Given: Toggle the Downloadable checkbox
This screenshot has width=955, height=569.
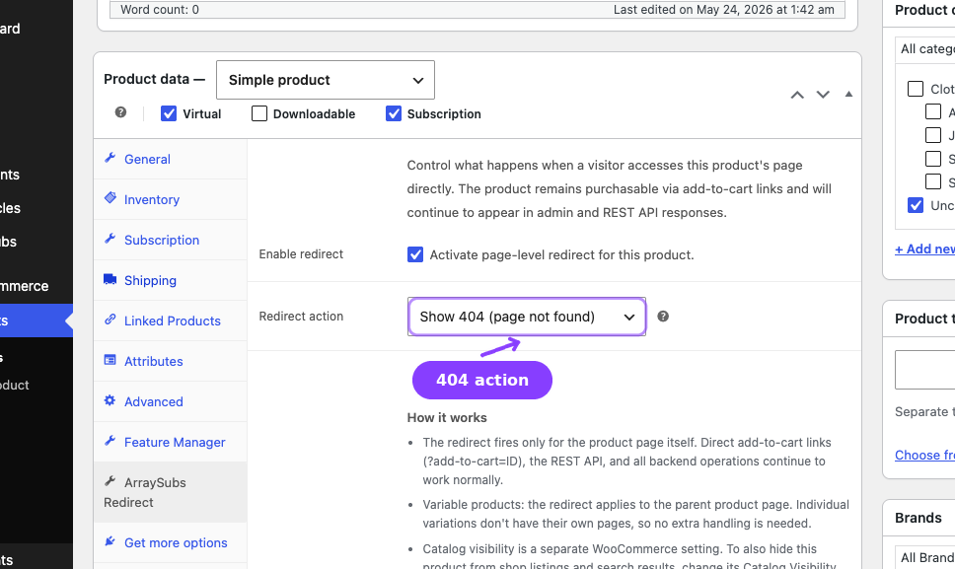Looking at the screenshot, I should click(x=259, y=113).
